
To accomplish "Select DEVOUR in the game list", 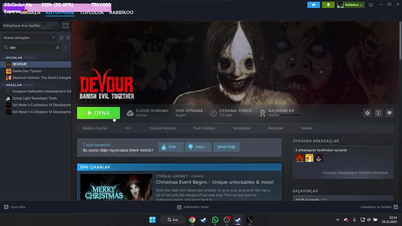I will click(36, 64).
